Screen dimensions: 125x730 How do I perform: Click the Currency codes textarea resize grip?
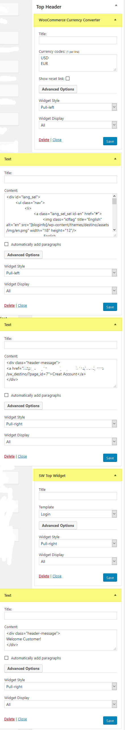[115, 70]
